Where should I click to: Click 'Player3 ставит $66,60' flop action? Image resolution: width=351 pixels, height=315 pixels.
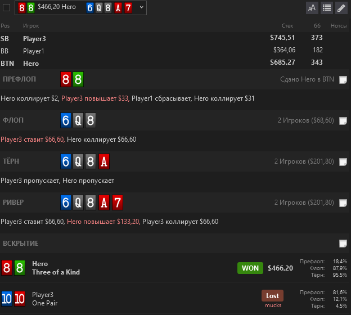(33, 139)
